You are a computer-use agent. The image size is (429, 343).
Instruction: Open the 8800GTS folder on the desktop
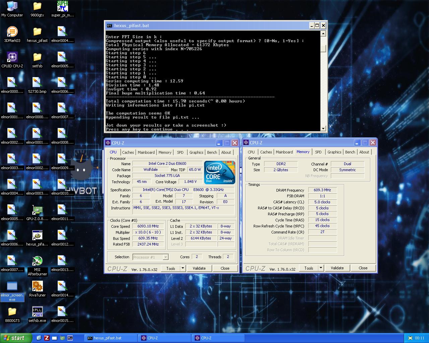click(x=12, y=315)
